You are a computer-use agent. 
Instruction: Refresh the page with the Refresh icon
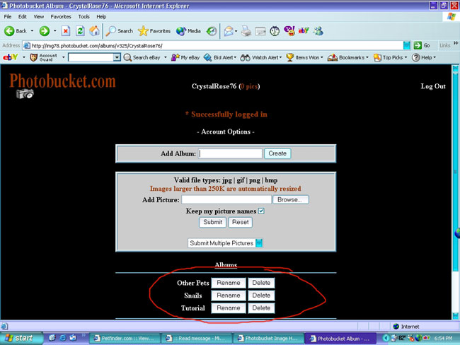click(80, 31)
